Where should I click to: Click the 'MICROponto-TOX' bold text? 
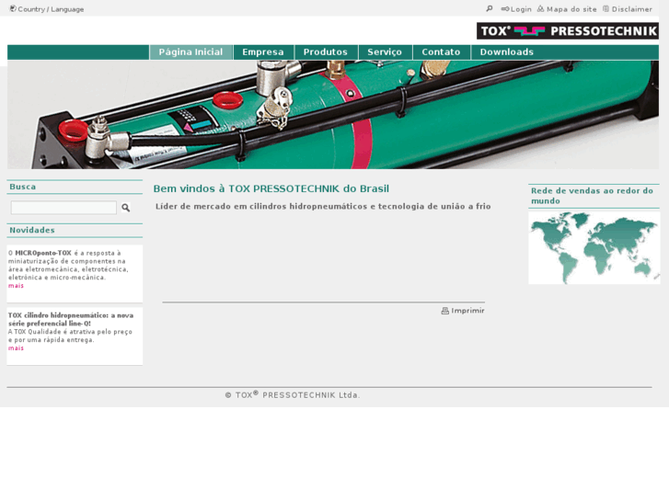pyautogui.click(x=43, y=253)
